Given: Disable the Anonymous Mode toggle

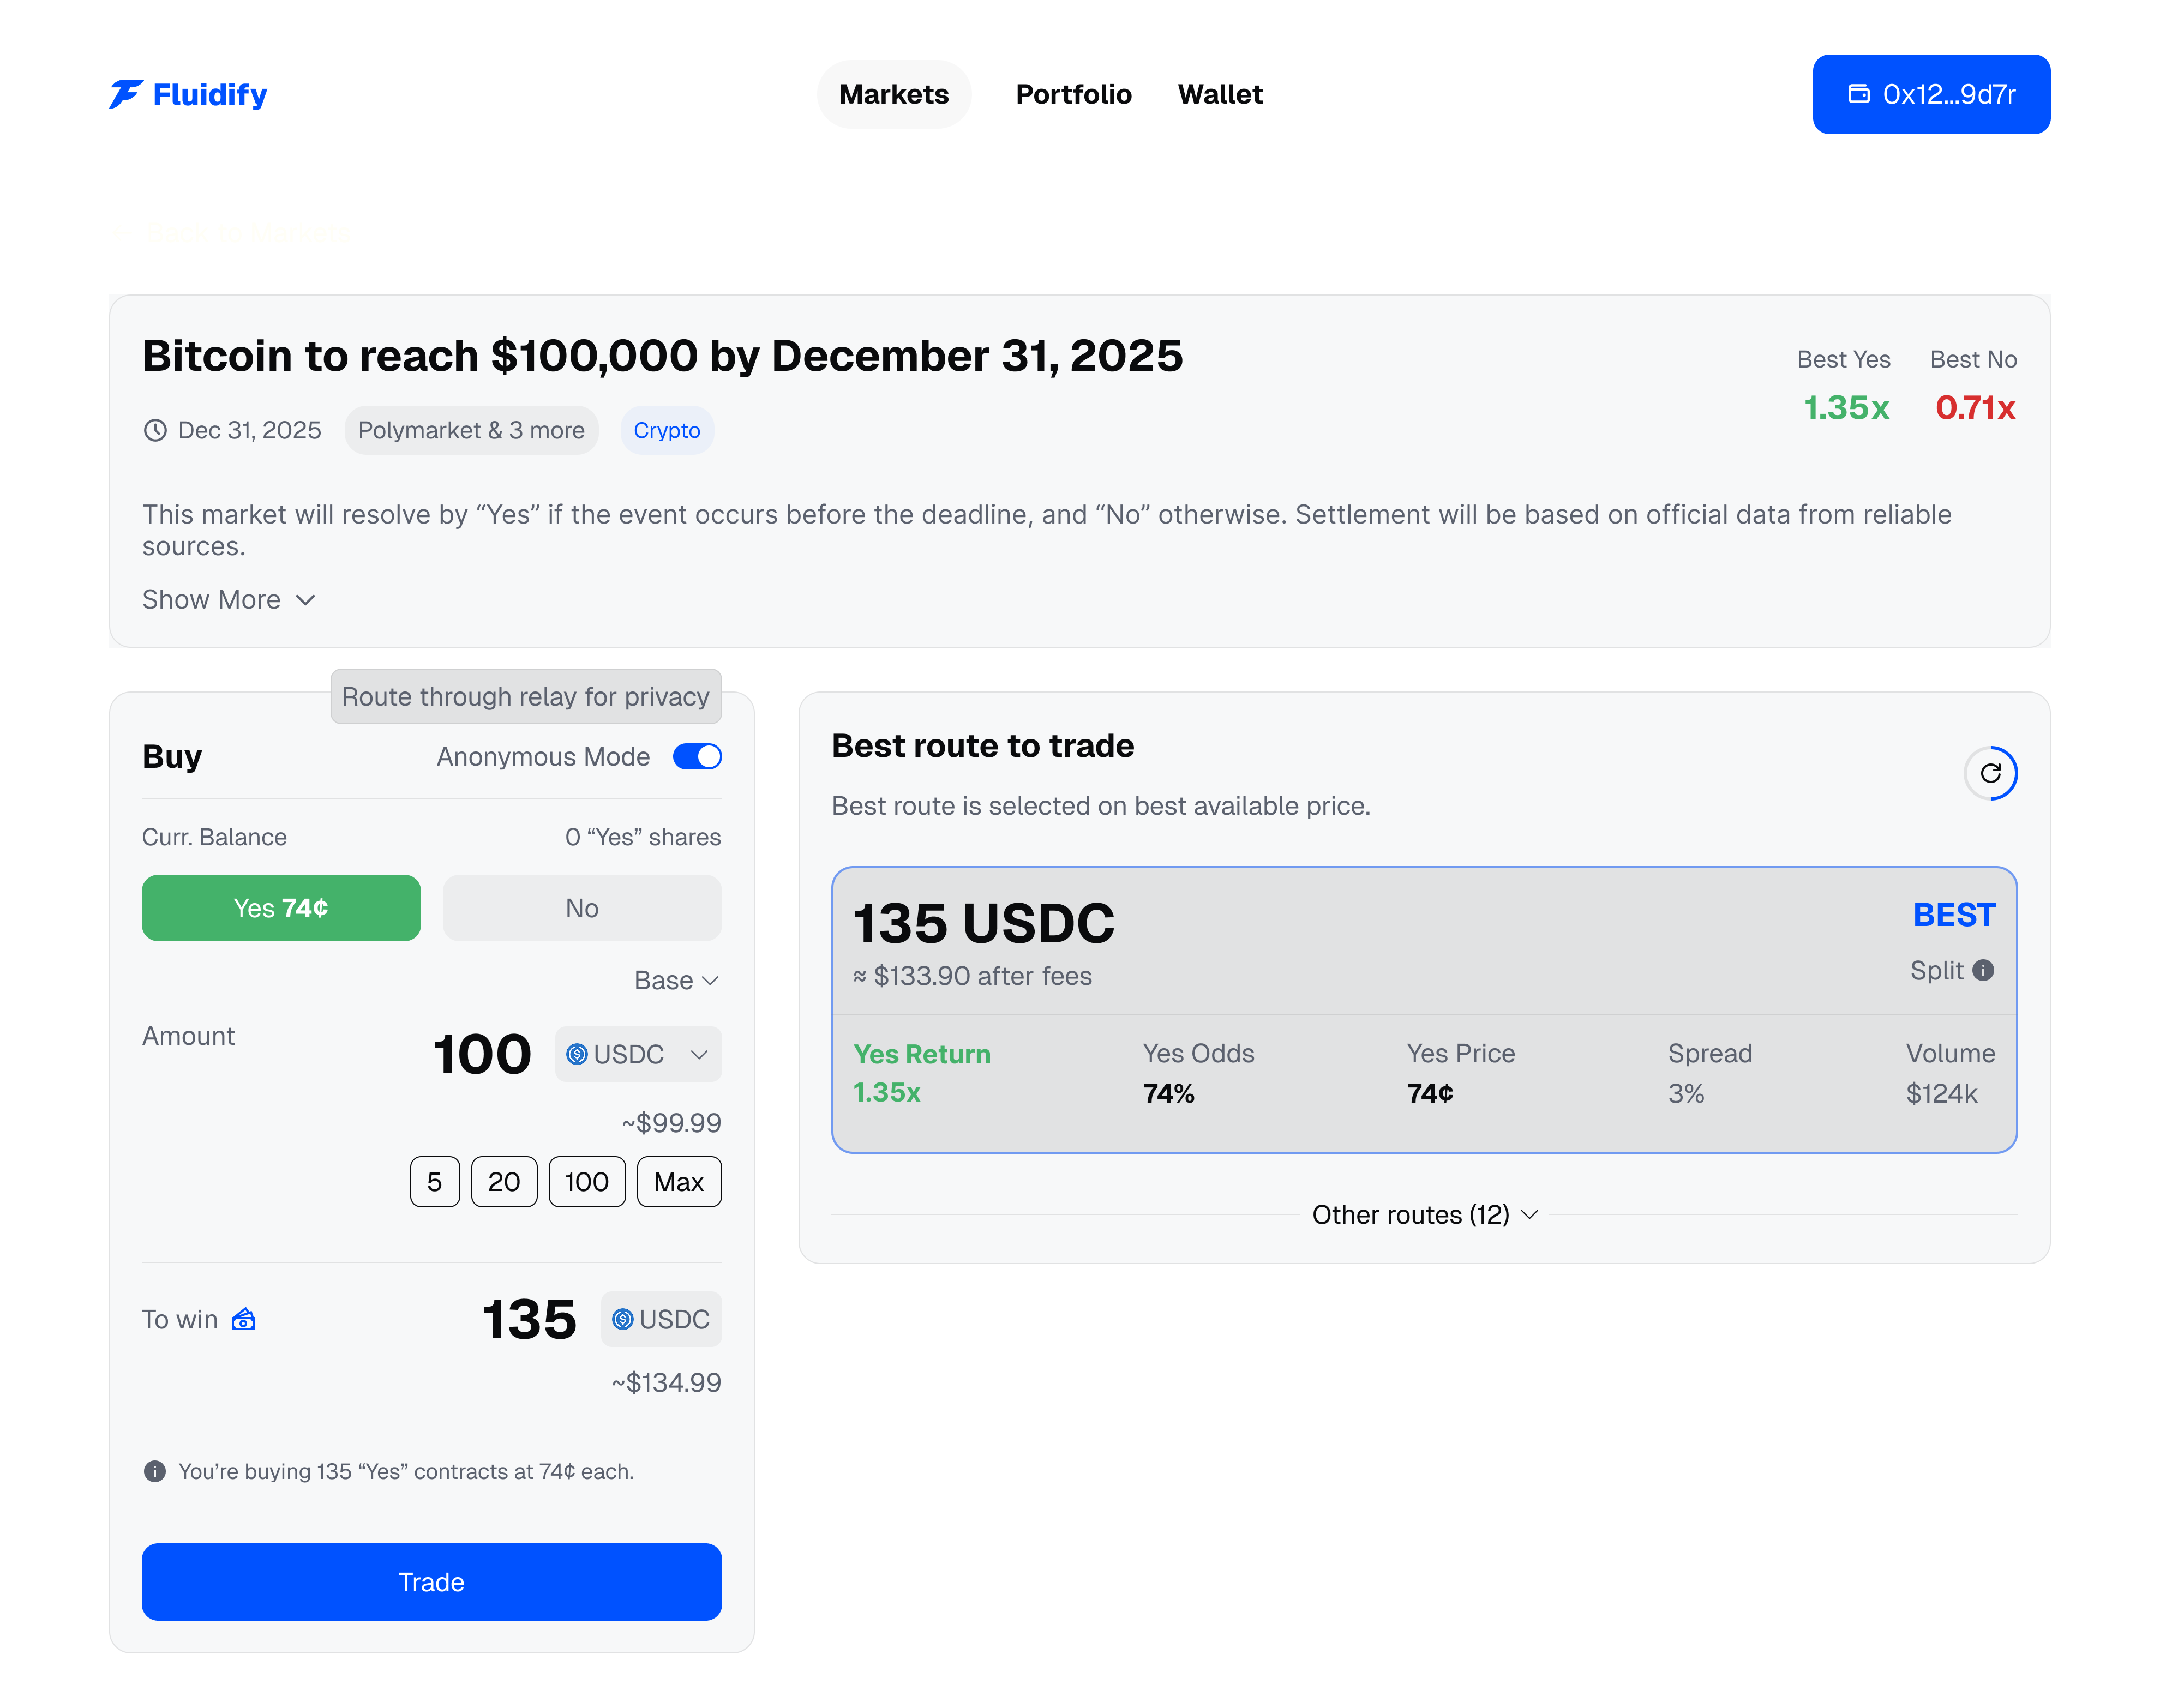Looking at the screenshot, I should click(x=697, y=757).
